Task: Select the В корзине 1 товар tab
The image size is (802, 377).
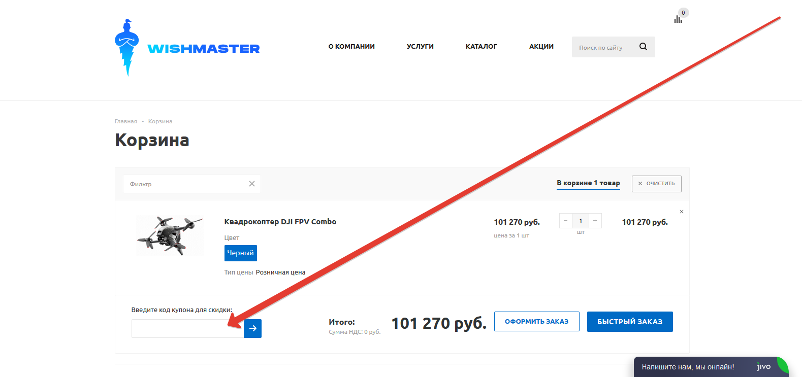Action: [x=588, y=183]
